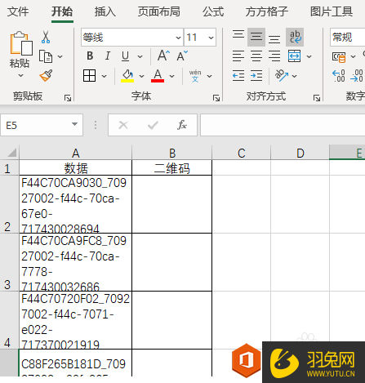Open phonetic guide dropdown arrow

[209, 76]
